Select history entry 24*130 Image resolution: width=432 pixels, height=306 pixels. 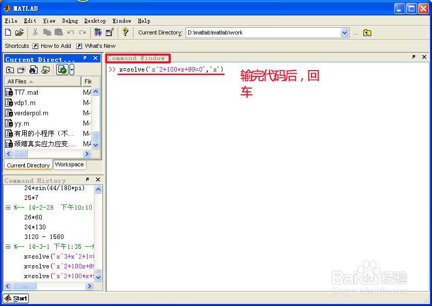click(x=35, y=227)
